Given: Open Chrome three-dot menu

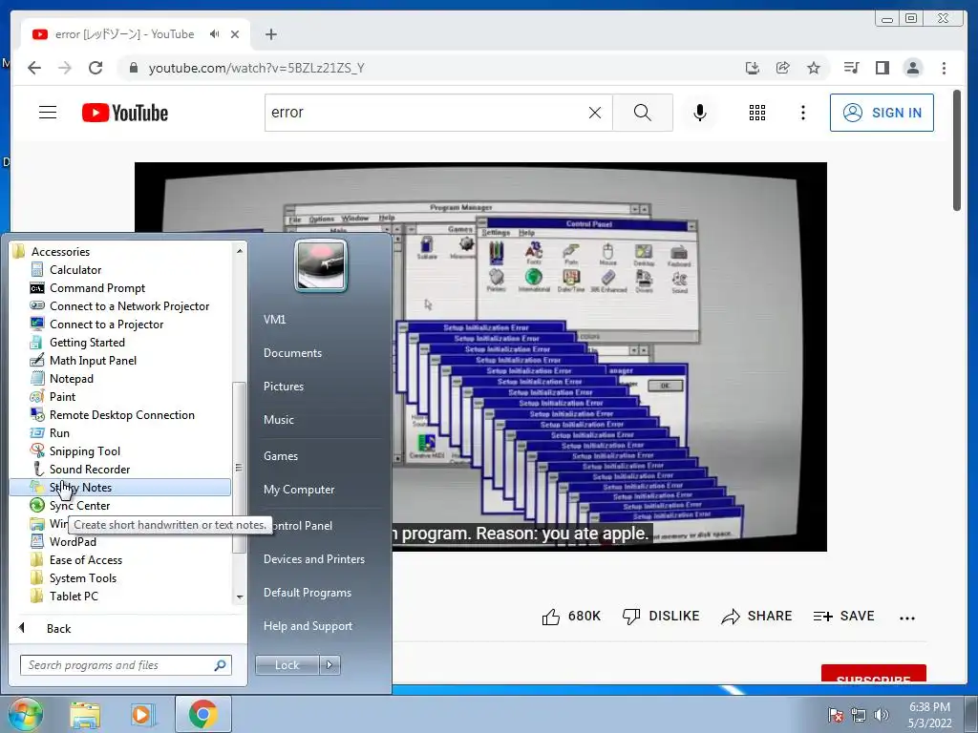Looking at the screenshot, I should [x=944, y=68].
